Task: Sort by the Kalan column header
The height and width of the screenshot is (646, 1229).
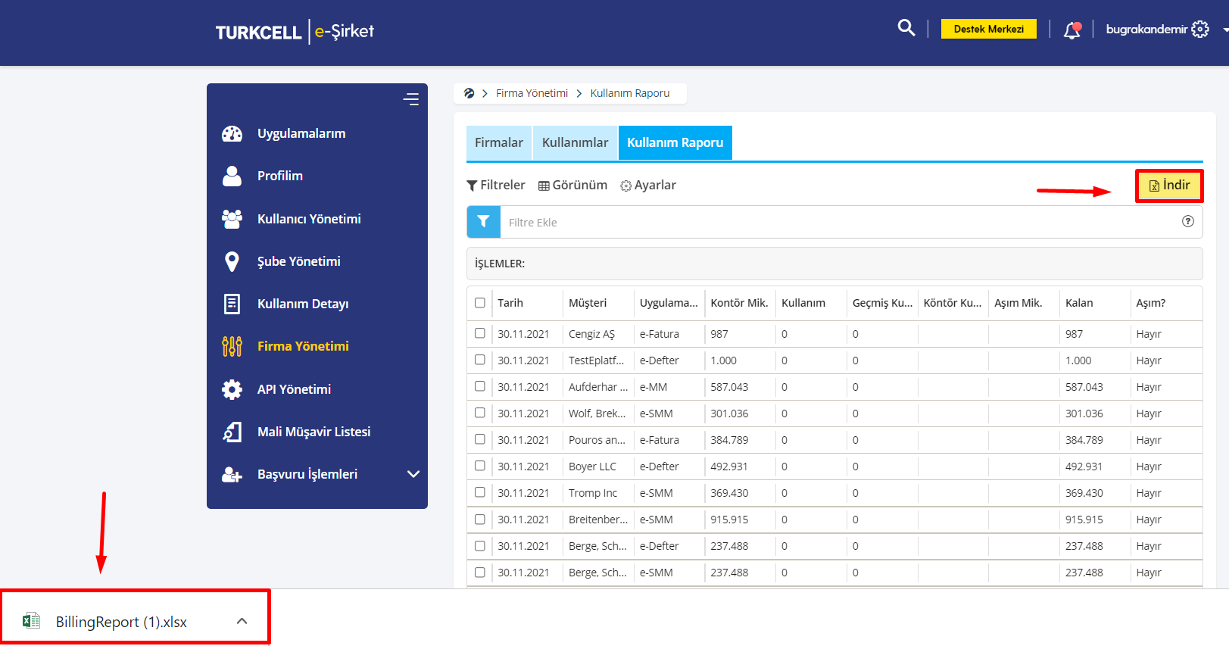Action: tap(1079, 303)
